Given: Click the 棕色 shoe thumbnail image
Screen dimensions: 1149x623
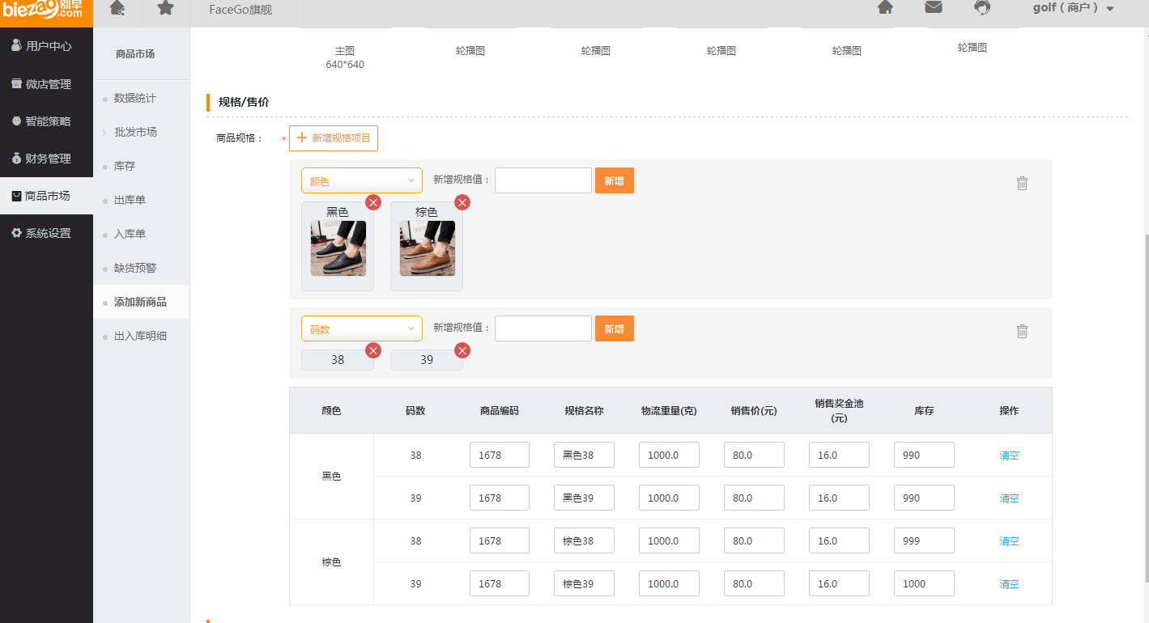Looking at the screenshot, I should (x=427, y=248).
